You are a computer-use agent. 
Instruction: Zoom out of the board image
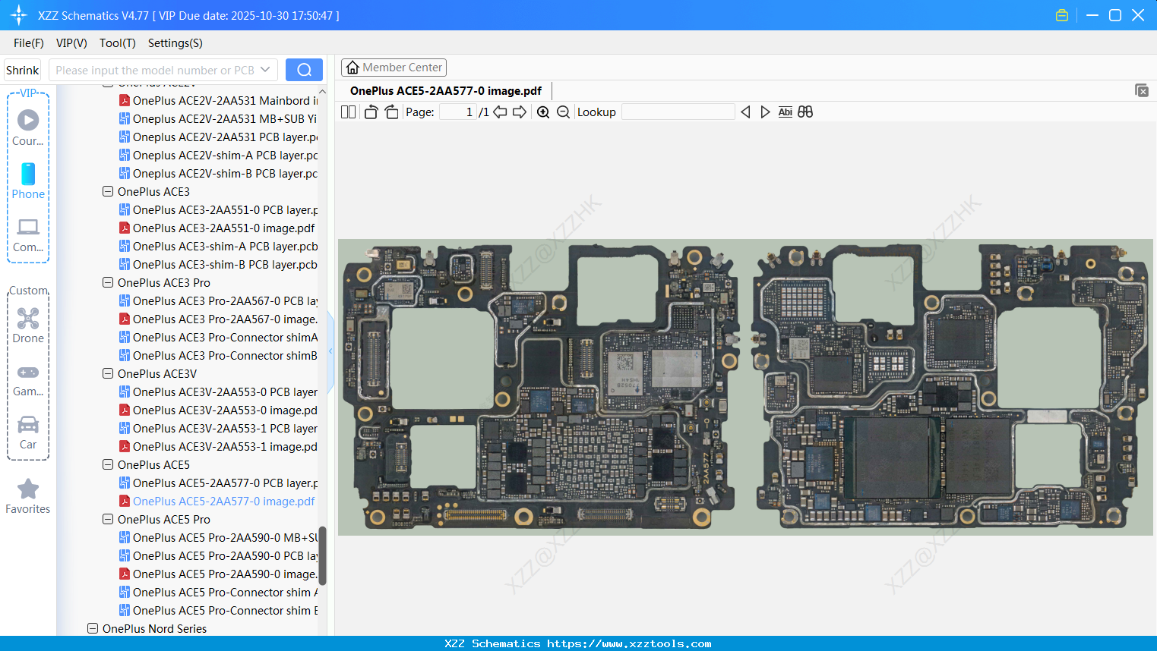click(x=563, y=112)
